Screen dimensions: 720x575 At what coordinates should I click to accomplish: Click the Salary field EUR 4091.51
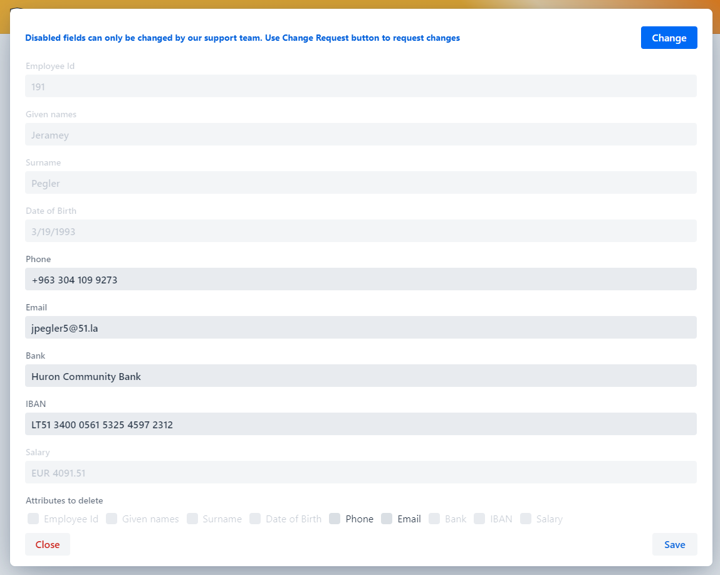coord(361,472)
